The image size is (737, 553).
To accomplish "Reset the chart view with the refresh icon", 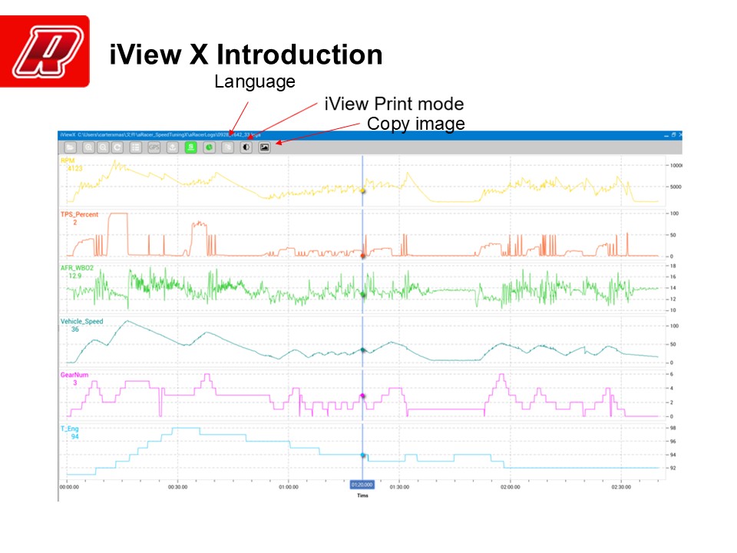I will point(117,147).
